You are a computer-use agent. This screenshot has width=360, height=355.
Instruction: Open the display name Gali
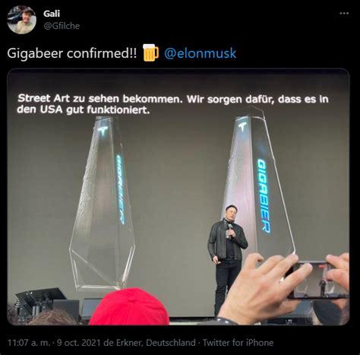[x=52, y=14]
